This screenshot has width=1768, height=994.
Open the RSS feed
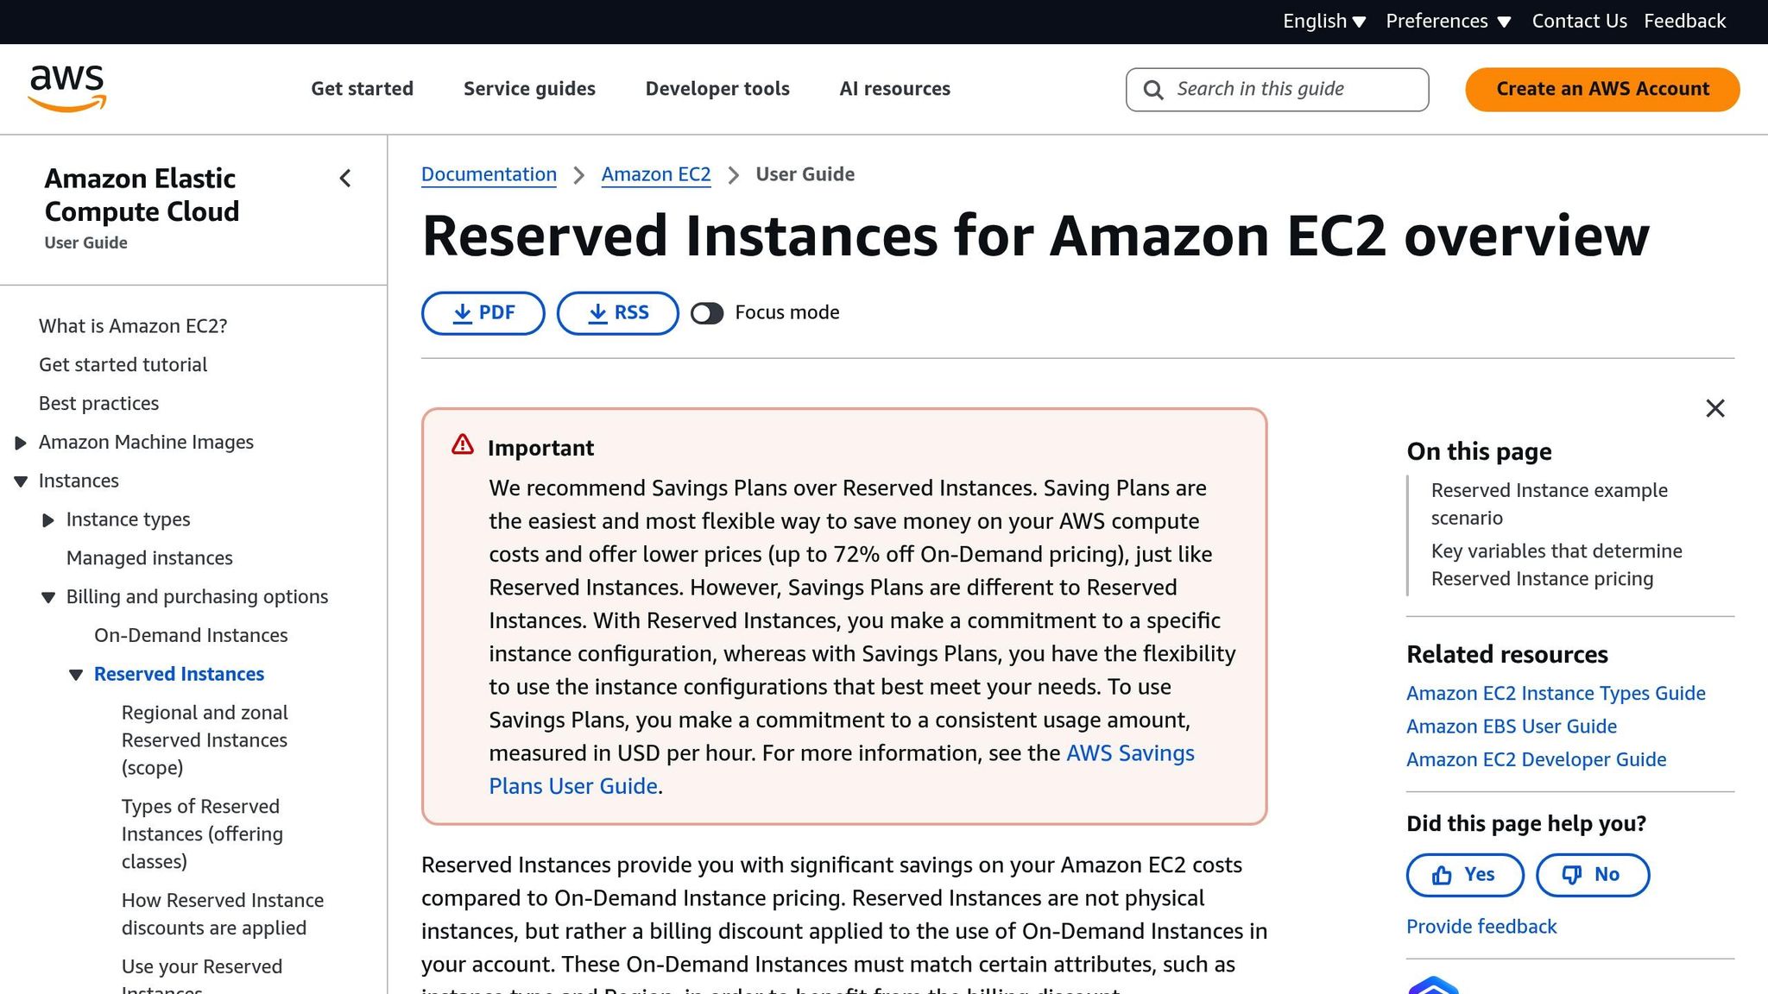tap(617, 312)
